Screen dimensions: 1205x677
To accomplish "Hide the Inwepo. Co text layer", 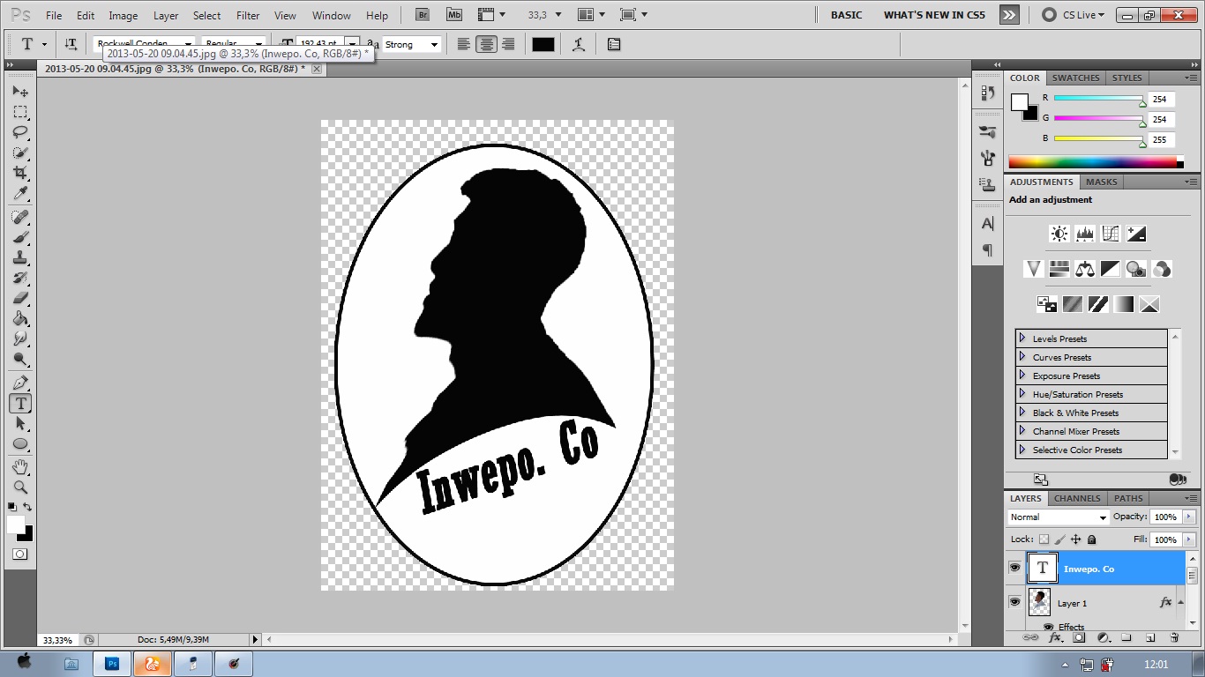I will pos(1014,569).
